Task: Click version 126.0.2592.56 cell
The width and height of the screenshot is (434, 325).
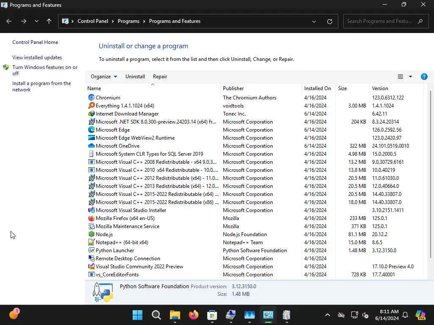Action: (387, 129)
